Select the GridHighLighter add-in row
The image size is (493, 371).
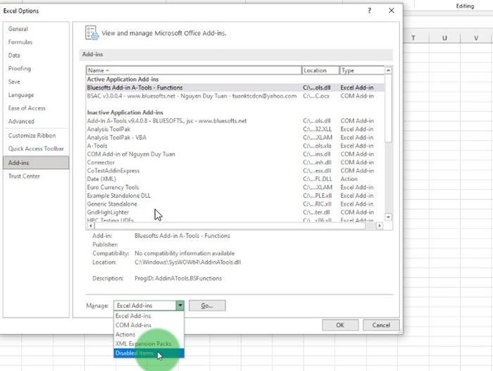point(235,212)
